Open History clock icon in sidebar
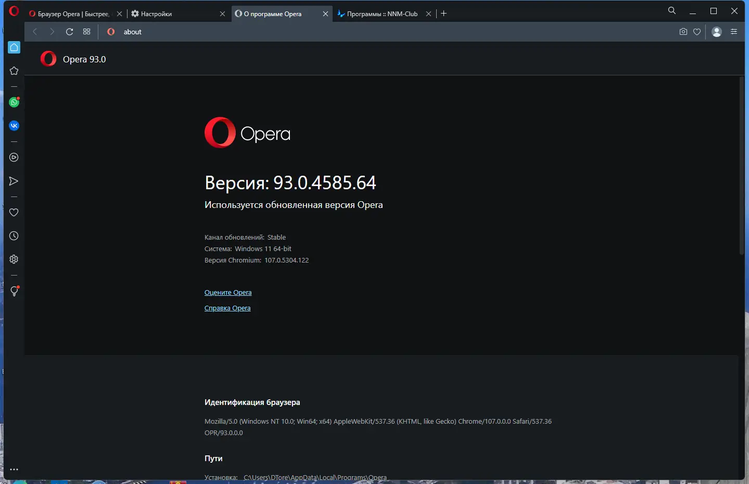 click(x=14, y=236)
